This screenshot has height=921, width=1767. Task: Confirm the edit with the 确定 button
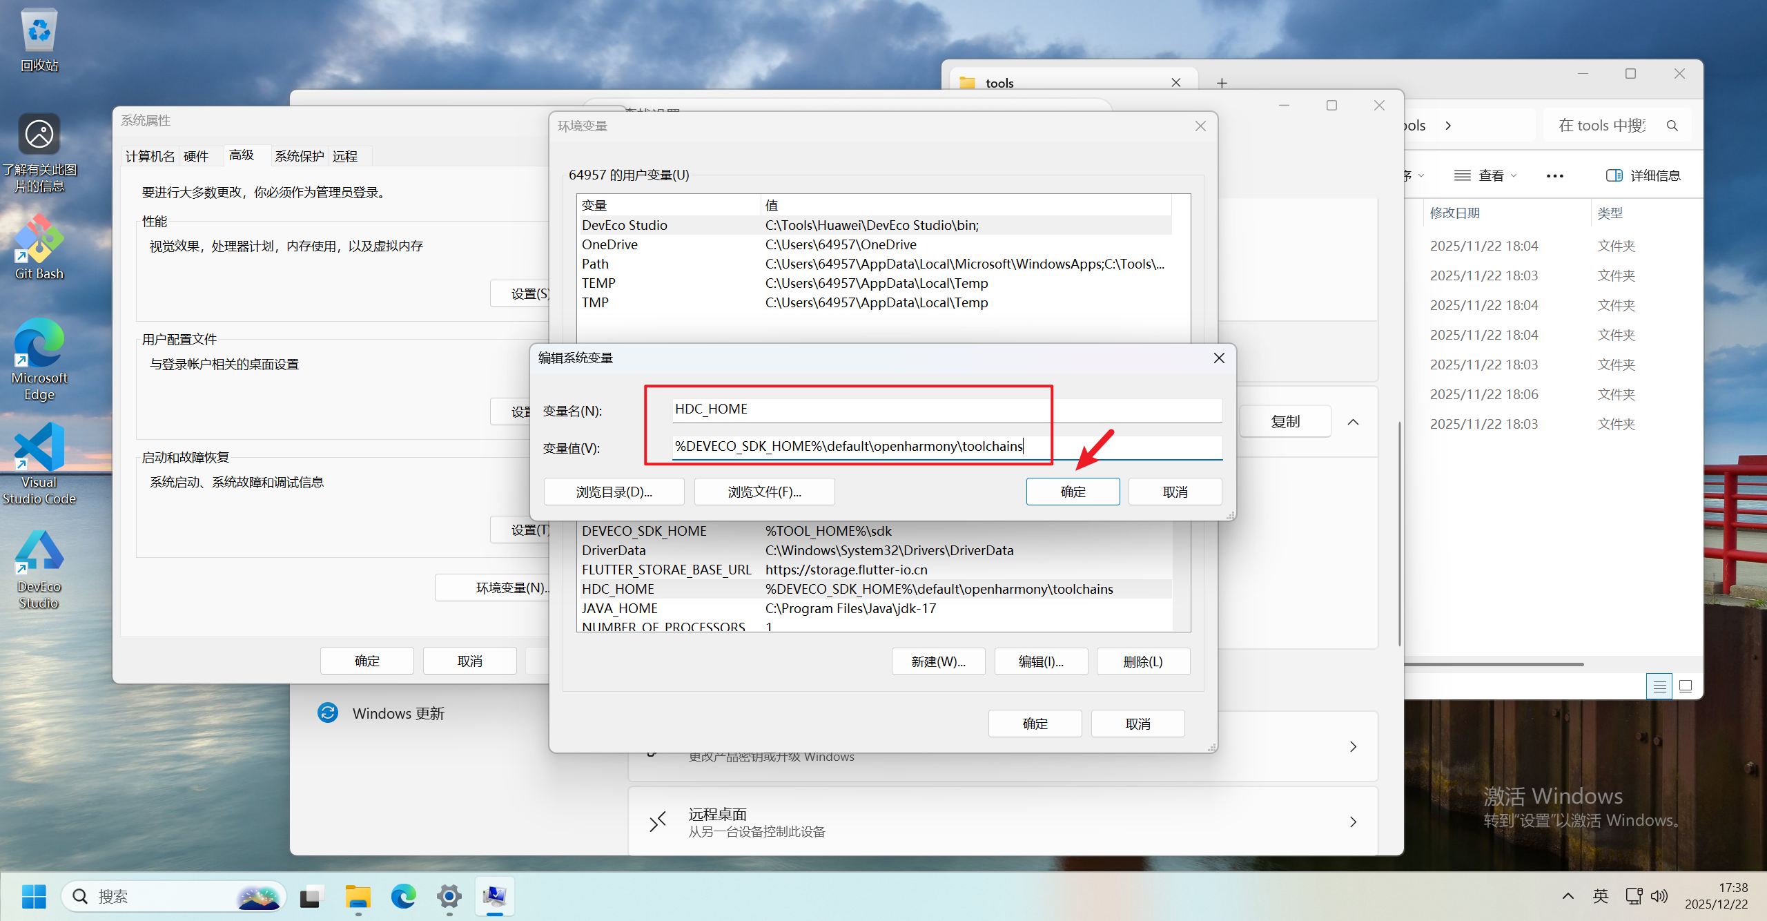click(x=1072, y=492)
